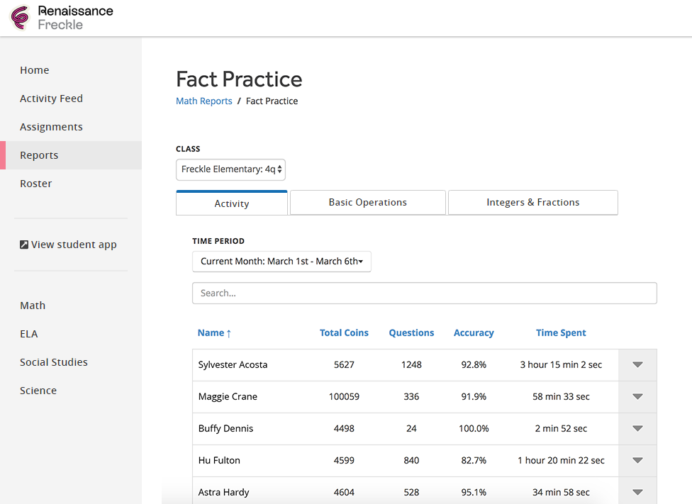Viewport: 692px width, 504px height.
Task: Sort students by Total Coins
Action: pos(344,332)
